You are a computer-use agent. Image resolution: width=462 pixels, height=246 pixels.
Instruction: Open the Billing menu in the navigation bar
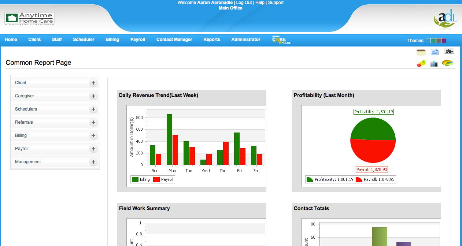coord(112,40)
